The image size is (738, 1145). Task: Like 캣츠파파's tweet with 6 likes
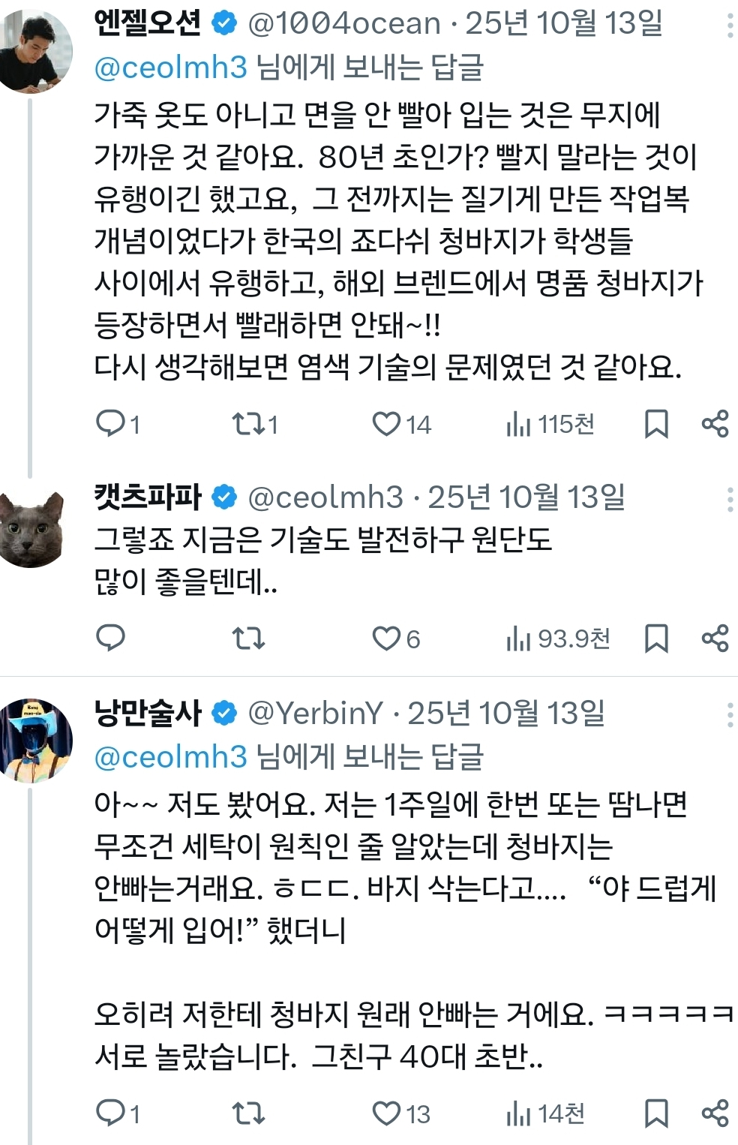point(387,639)
